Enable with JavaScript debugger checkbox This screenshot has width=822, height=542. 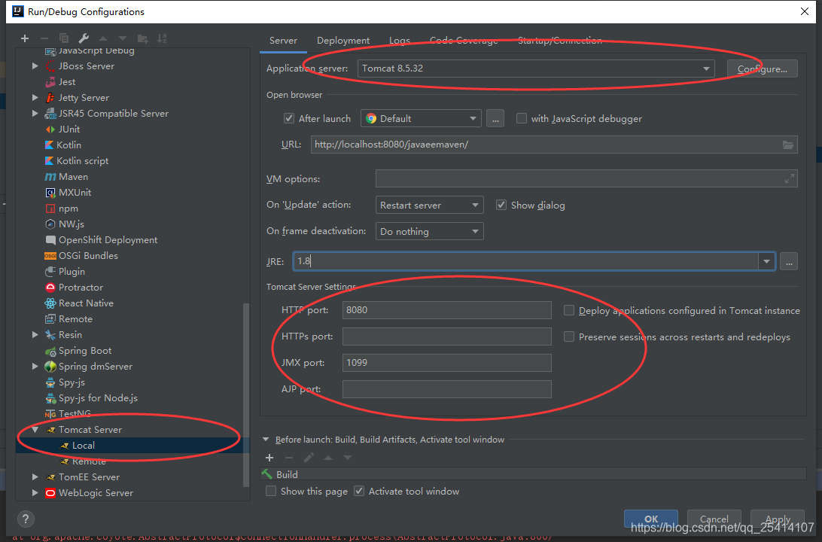pos(521,118)
